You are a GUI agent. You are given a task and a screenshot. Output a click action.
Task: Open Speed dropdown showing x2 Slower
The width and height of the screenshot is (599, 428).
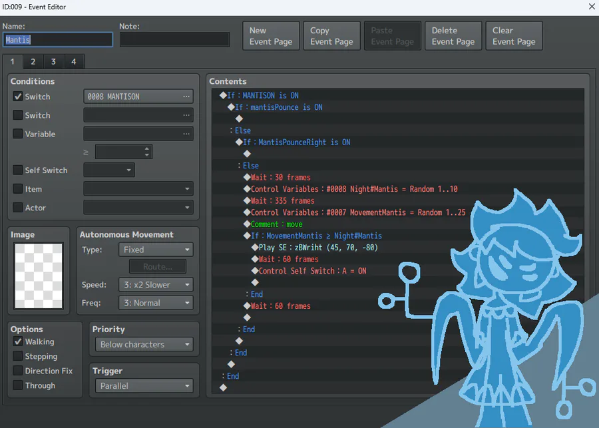156,285
